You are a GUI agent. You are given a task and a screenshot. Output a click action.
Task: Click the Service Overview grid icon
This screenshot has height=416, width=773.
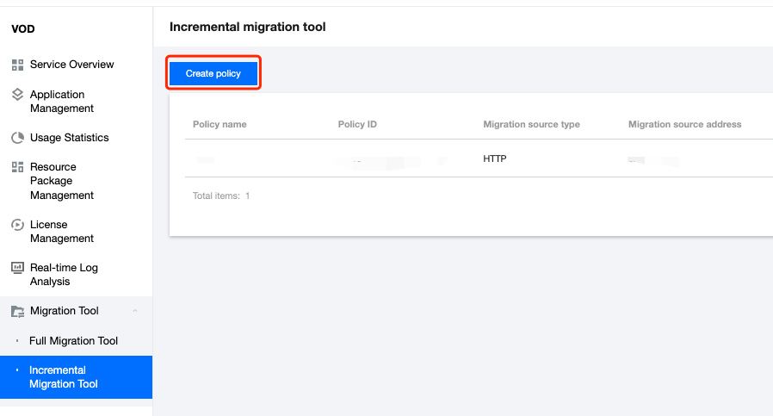click(x=17, y=65)
